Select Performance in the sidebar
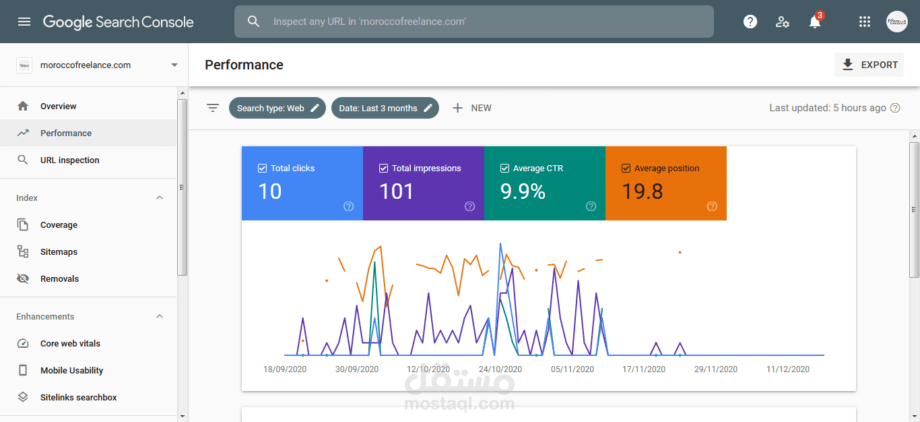 click(88, 133)
